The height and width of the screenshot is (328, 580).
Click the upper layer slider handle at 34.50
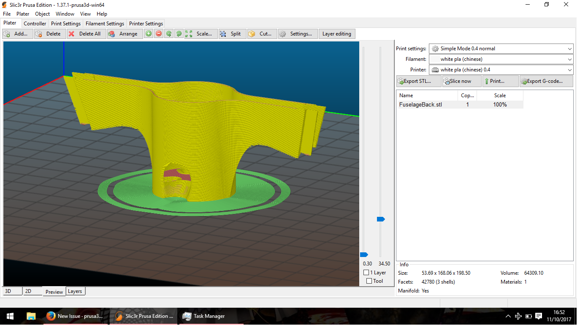coord(381,219)
